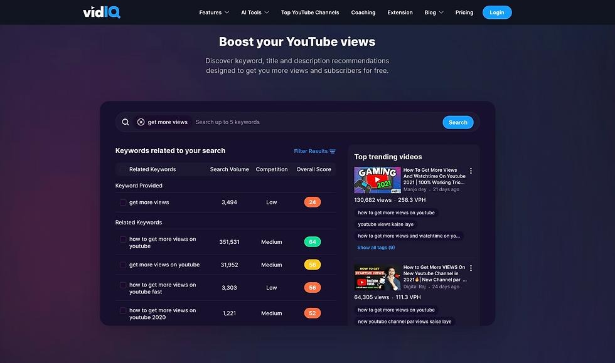Click the 'youtube views kaise laye' tag
The width and height of the screenshot is (615, 363).
[385, 224]
